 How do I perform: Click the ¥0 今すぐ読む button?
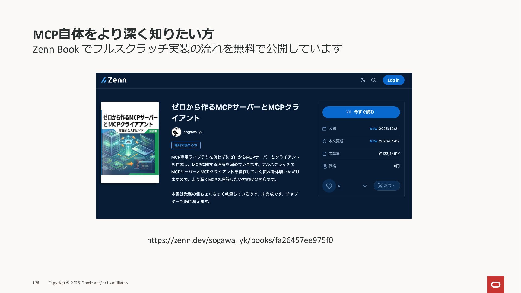coord(361,112)
